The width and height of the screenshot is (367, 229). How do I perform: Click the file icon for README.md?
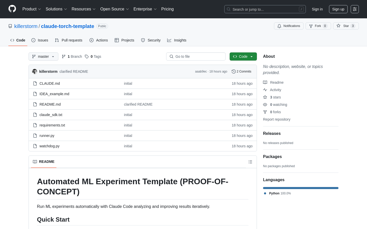(x=35, y=104)
